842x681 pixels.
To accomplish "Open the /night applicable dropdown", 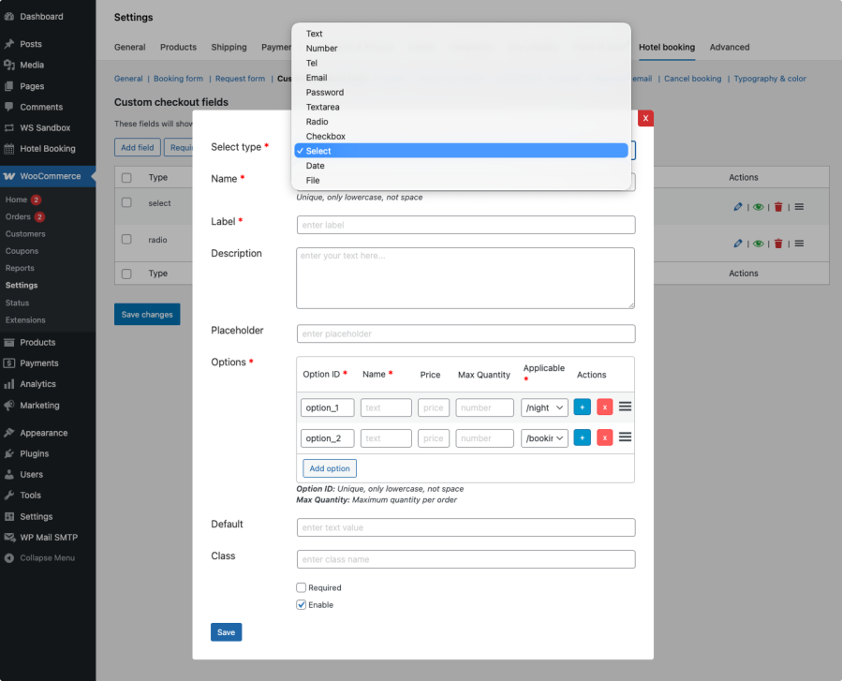I will (544, 407).
